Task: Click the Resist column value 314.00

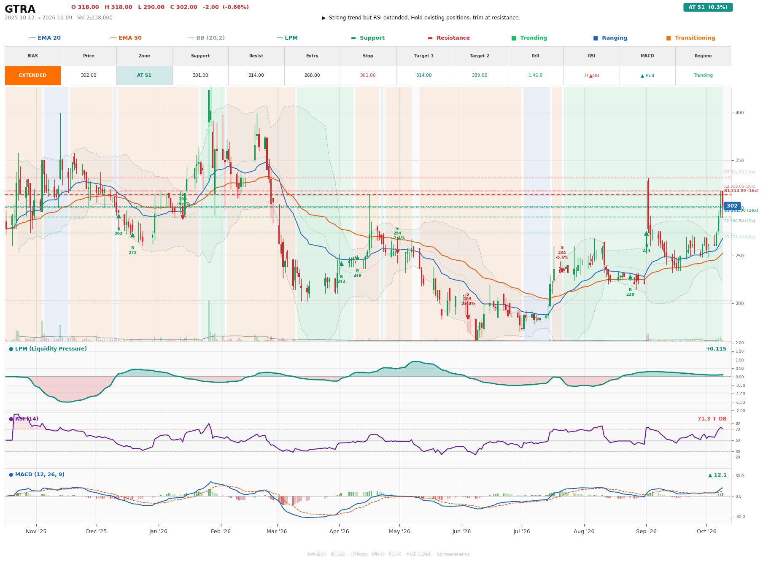Action: [256, 76]
